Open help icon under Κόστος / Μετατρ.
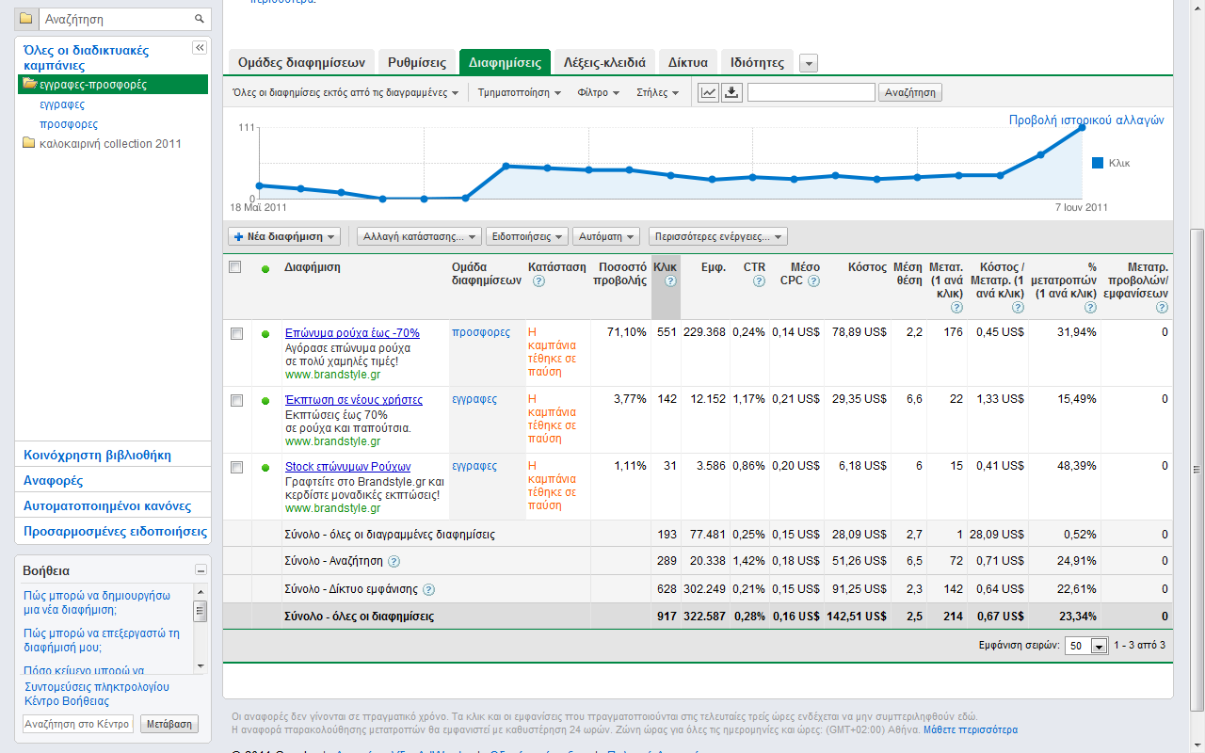The height and width of the screenshot is (753, 1205). [x=1019, y=307]
